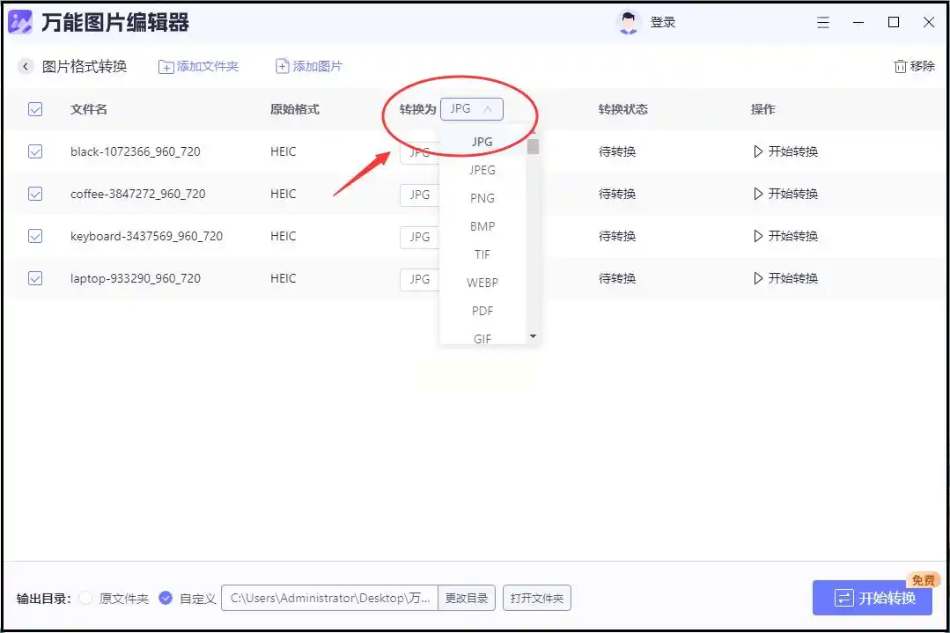Screen dimensions: 950x633
Task: Click the 转换状态 column header
Action: 622,109
